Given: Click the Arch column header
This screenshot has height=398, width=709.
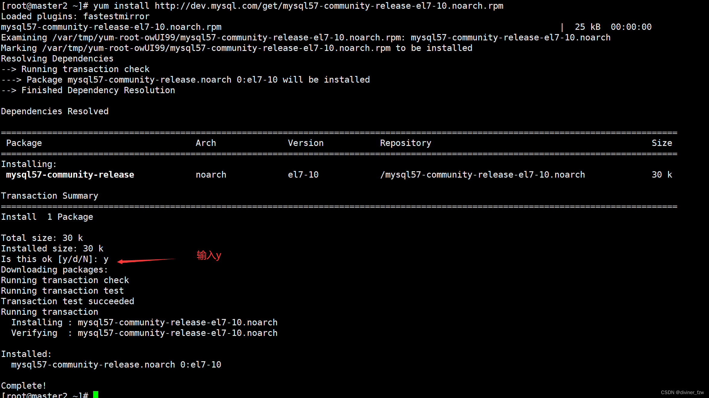Looking at the screenshot, I should 206,143.
